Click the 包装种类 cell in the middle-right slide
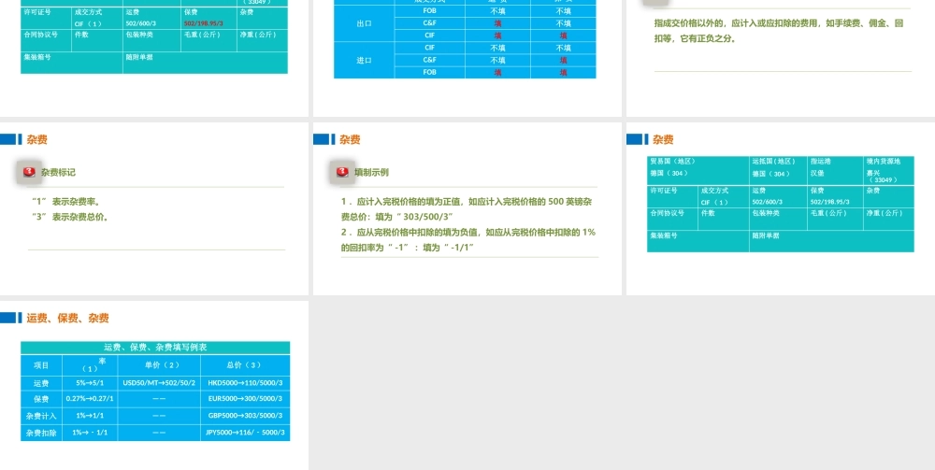Image resolution: width=935 pixels, height=470 pixels. click(778, 219)
